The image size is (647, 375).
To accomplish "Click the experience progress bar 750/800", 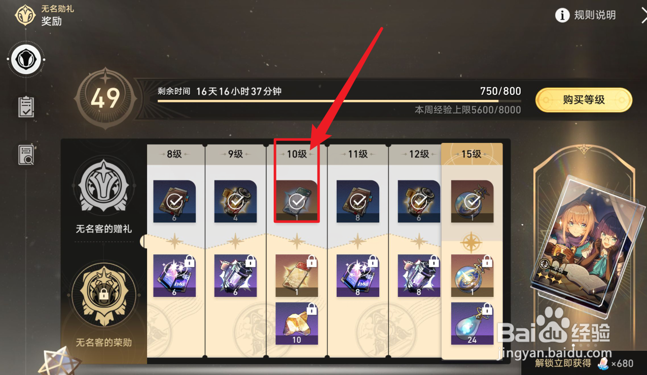I will 339,101.
